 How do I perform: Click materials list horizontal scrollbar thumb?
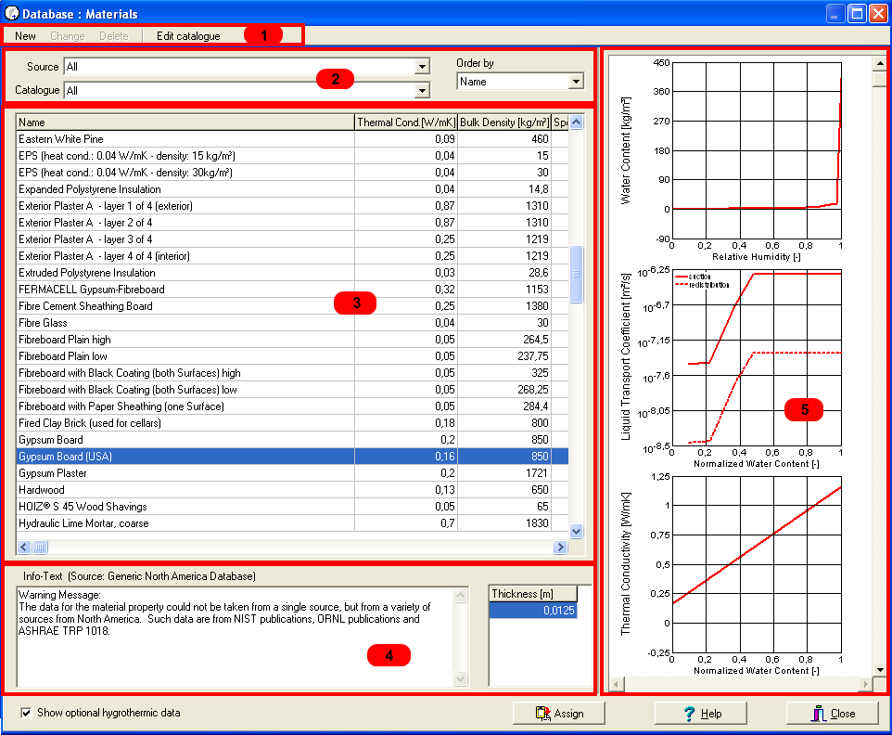[x=41, y=548]
